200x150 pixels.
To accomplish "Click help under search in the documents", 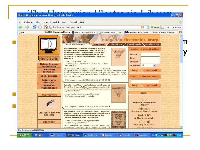I will pyautogui.click(x=135, y=85).
